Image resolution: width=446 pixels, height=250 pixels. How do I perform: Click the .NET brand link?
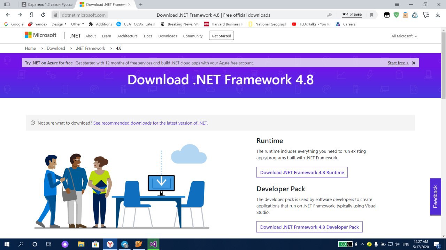pyautogui.click(x=75, y=36)
